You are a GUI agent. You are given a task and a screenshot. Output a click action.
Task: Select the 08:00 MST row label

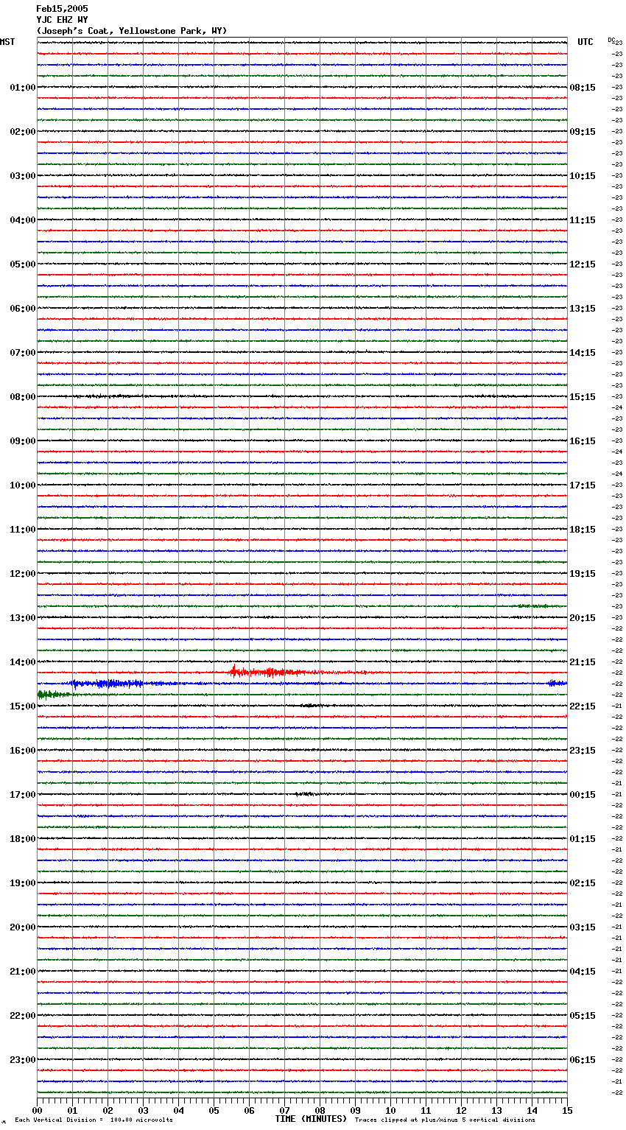pos(22,397)
